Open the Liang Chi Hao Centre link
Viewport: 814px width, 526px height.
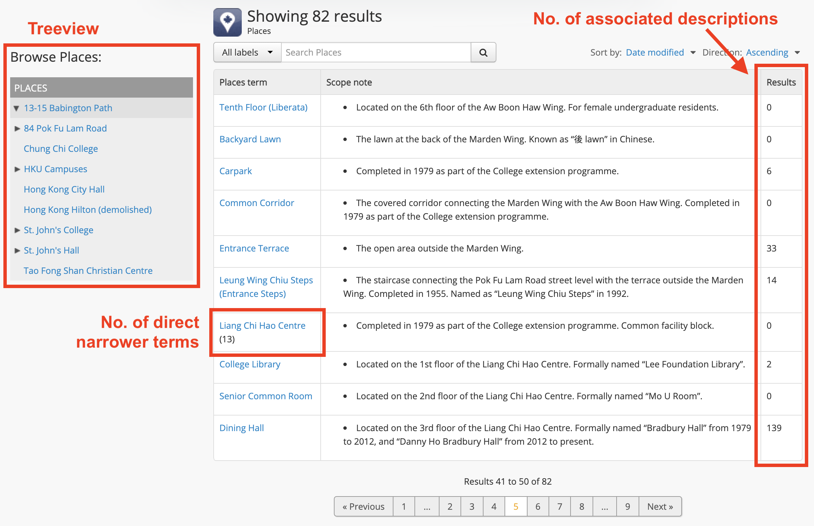(262, 325)
